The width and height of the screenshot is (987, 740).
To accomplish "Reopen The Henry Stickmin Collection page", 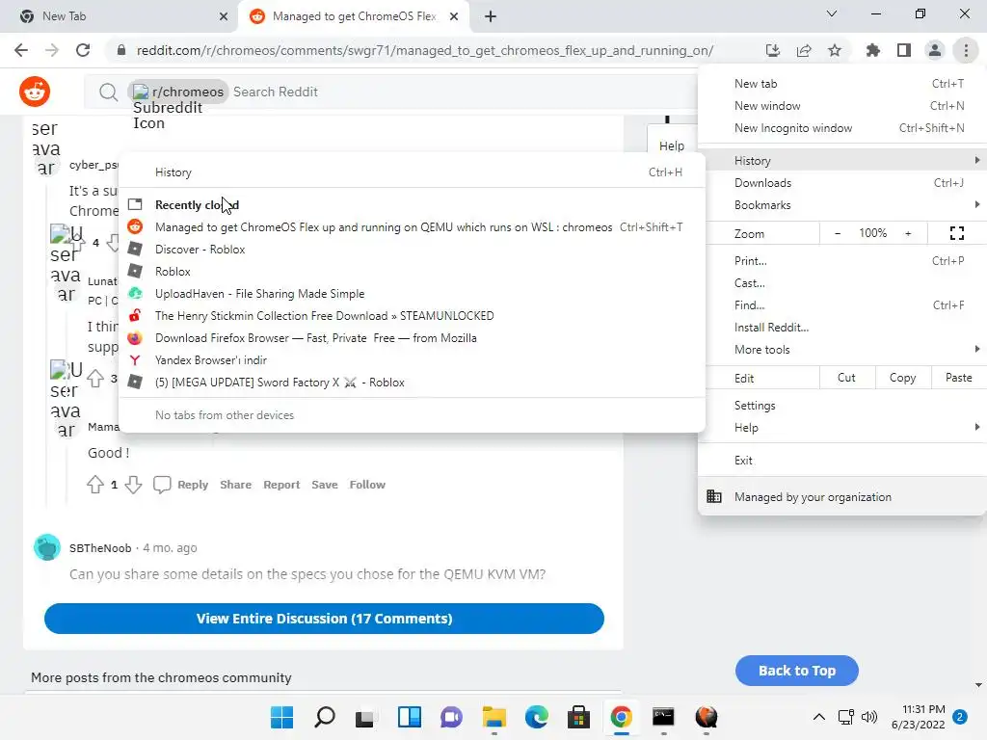I will coord(412,316).
